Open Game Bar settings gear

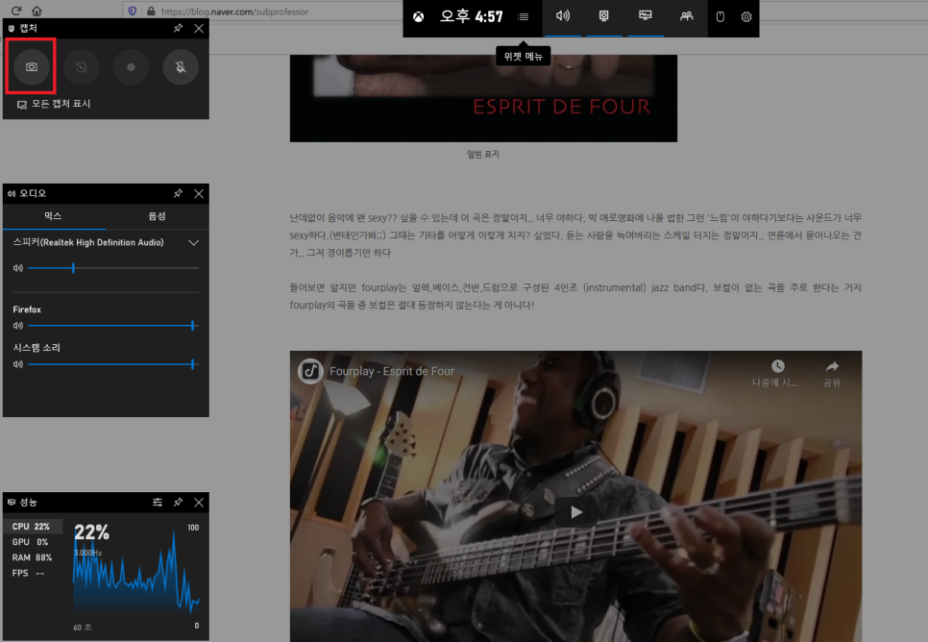tap(746, 16)
